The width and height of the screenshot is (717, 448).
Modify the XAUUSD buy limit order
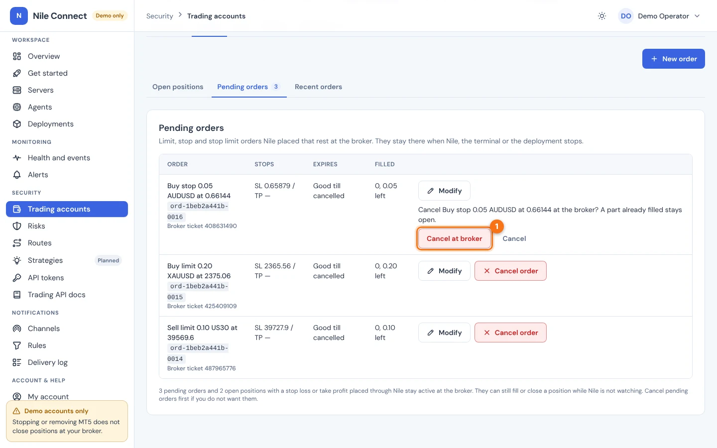pyautogui.click(x=444, y=271)
